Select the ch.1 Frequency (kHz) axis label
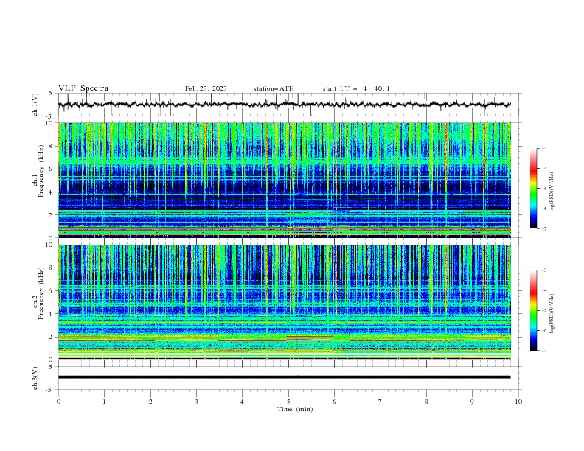 [x=38, y=172]
